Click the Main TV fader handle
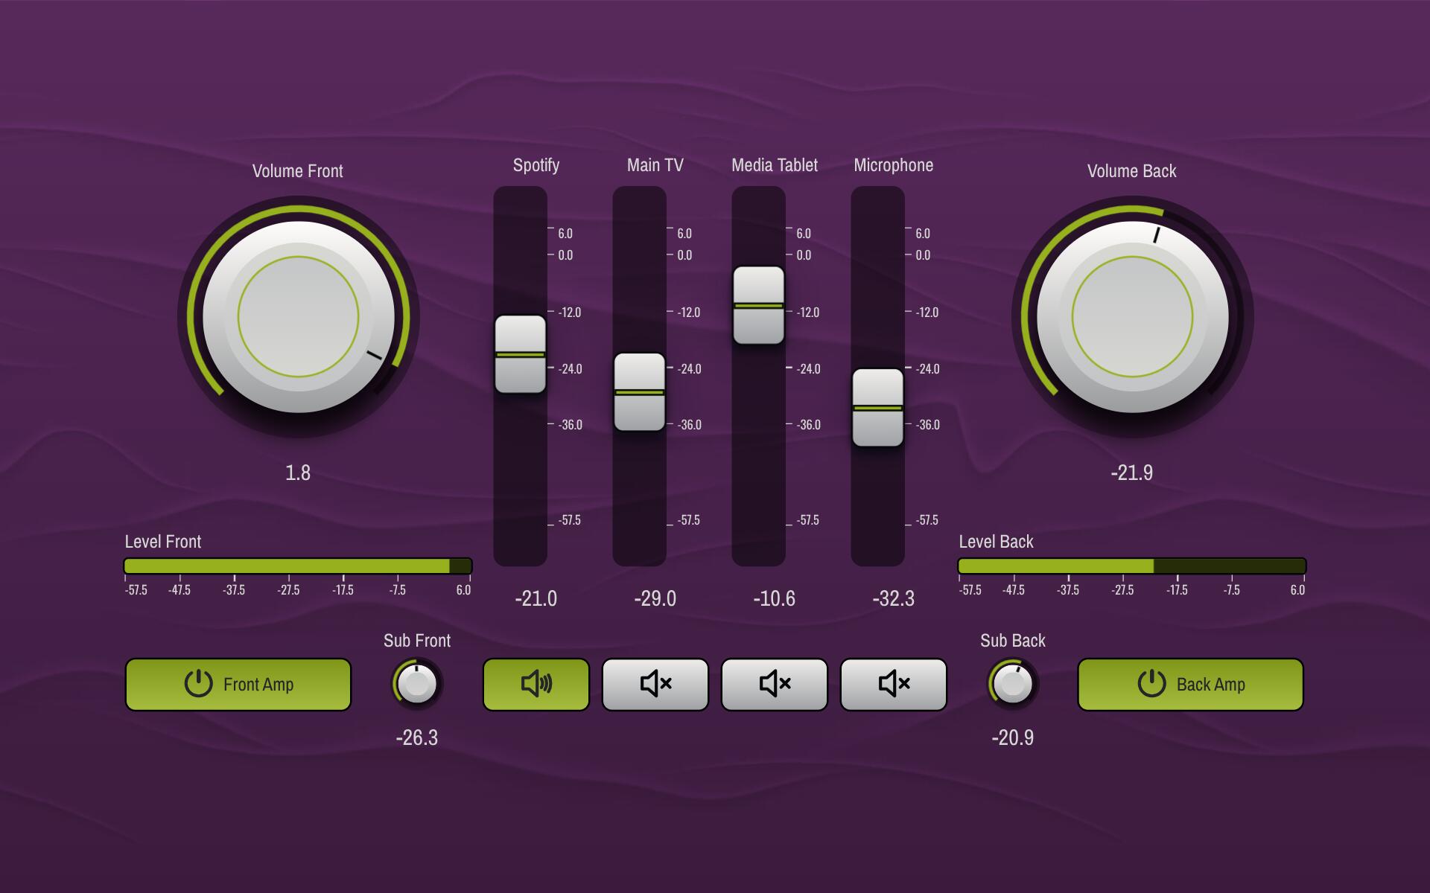The image size is (1430, 893). point(639,392)
